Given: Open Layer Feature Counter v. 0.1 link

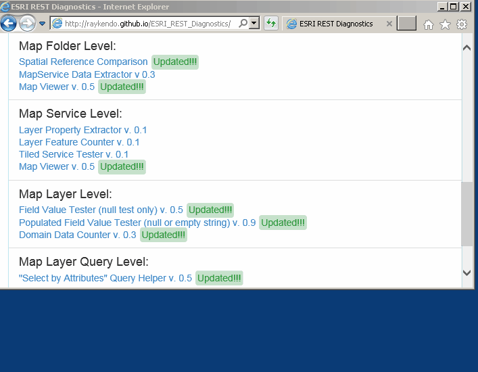Looking at the screenshot, I should point(79,142).
